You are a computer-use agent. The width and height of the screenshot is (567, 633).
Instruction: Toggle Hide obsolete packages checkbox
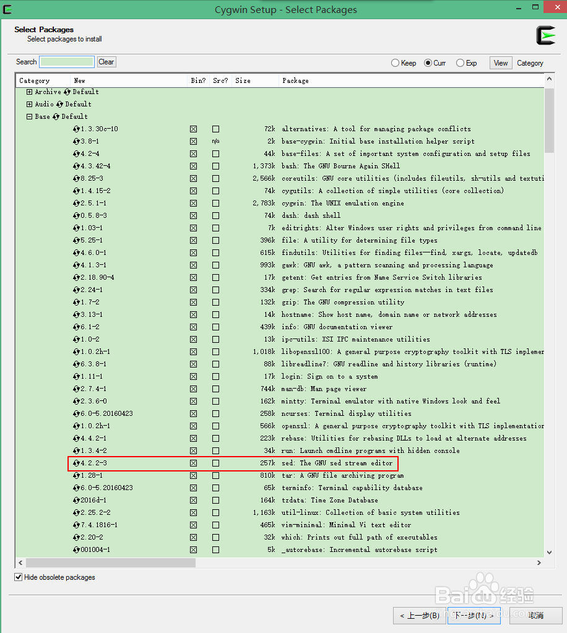coord(18,577)
